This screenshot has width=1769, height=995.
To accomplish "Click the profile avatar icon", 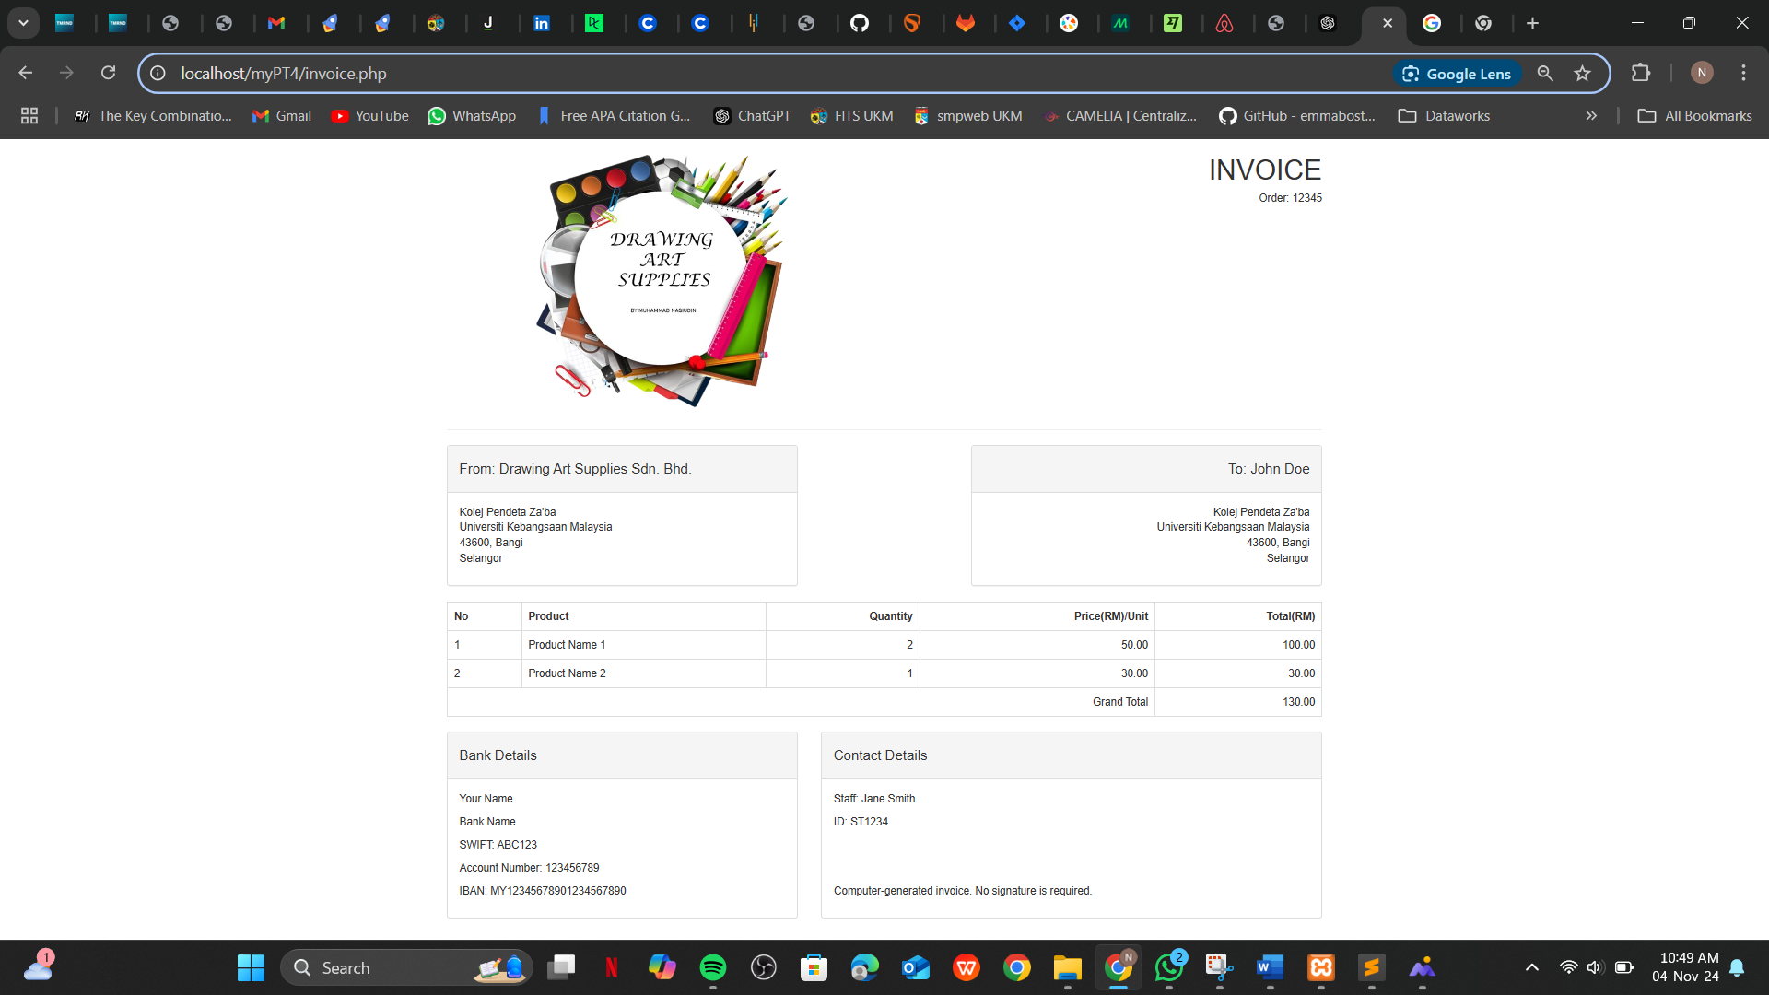I will [x=1701, y=73].
